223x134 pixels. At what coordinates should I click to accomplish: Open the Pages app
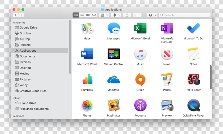[167, 79]
